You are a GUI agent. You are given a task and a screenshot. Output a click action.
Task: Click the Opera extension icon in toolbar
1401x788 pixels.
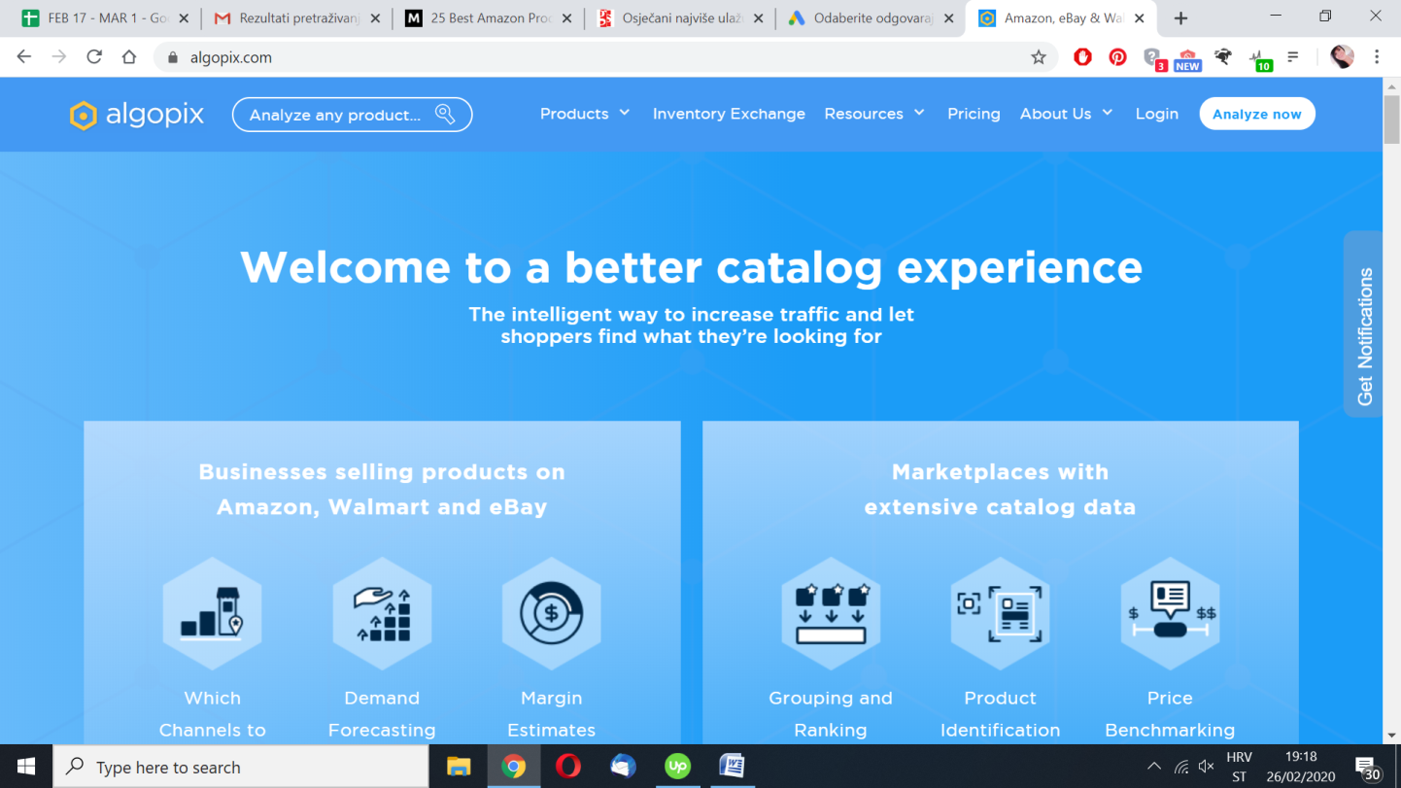tap(1082, 57)
